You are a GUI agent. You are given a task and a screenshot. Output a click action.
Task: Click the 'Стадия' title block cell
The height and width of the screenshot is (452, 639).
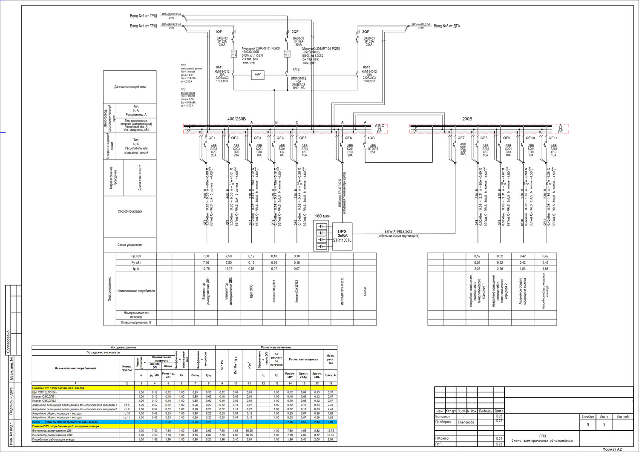588,417
